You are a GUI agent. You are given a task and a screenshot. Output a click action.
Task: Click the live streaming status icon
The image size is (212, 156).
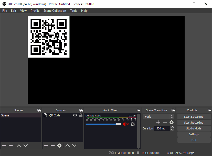point(111,153)
